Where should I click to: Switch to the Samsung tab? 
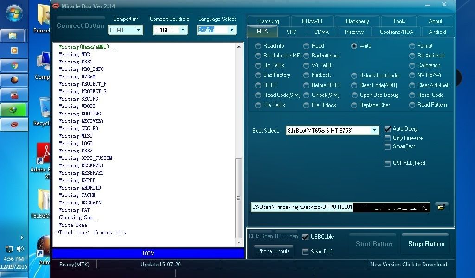tap(269, 21)
